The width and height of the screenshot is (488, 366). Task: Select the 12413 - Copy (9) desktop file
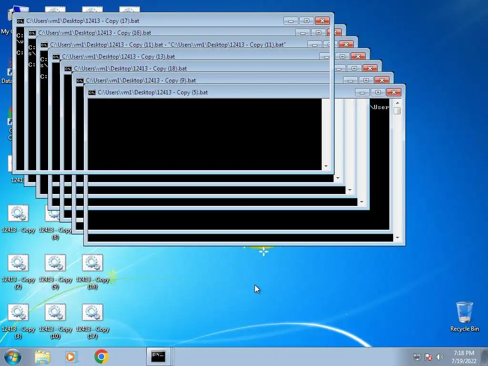(55, 271)
